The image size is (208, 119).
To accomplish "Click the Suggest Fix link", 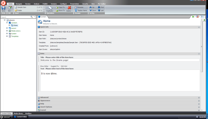I will [55, 66].
